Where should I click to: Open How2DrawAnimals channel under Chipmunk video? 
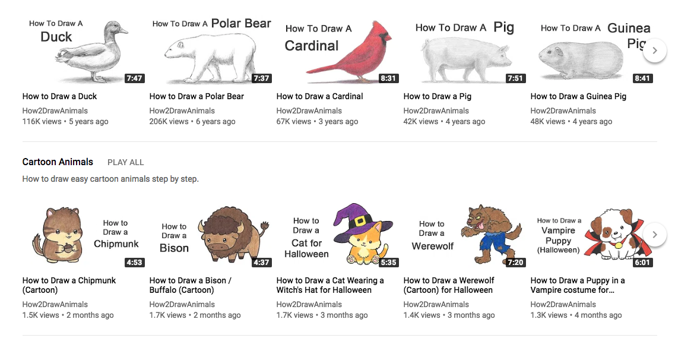coord(55,304)
